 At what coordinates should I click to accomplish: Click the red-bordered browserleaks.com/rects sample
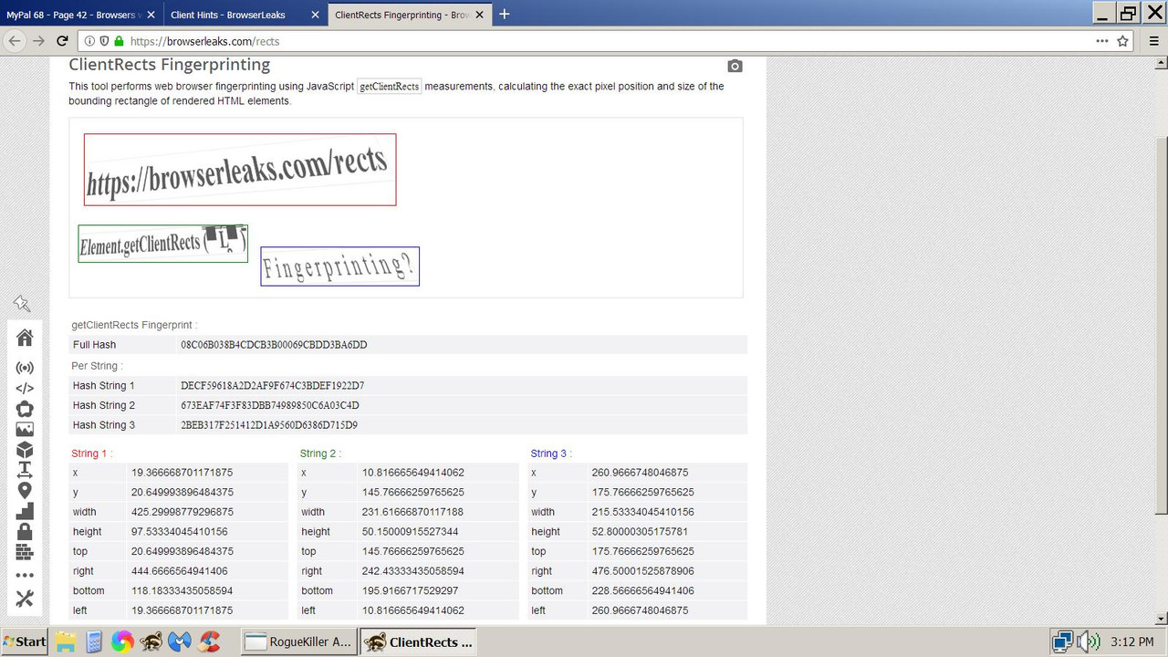240,170
